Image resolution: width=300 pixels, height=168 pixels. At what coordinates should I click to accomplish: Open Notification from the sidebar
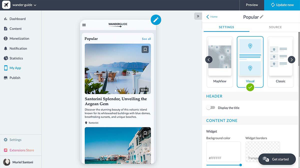click(x=18, y=49)
